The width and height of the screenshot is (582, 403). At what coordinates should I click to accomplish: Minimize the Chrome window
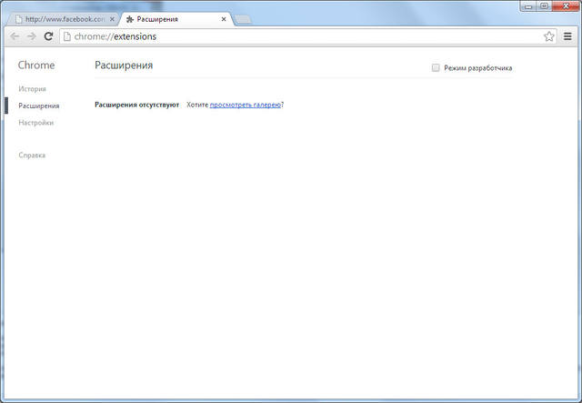(528, 6)
